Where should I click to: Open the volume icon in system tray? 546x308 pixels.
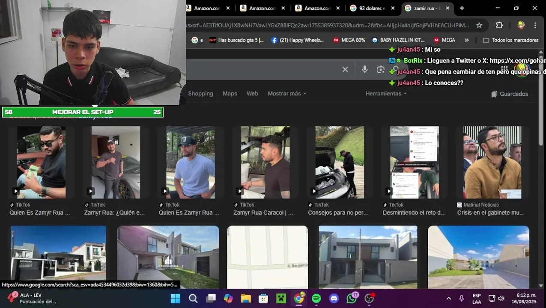pos(501,298)
